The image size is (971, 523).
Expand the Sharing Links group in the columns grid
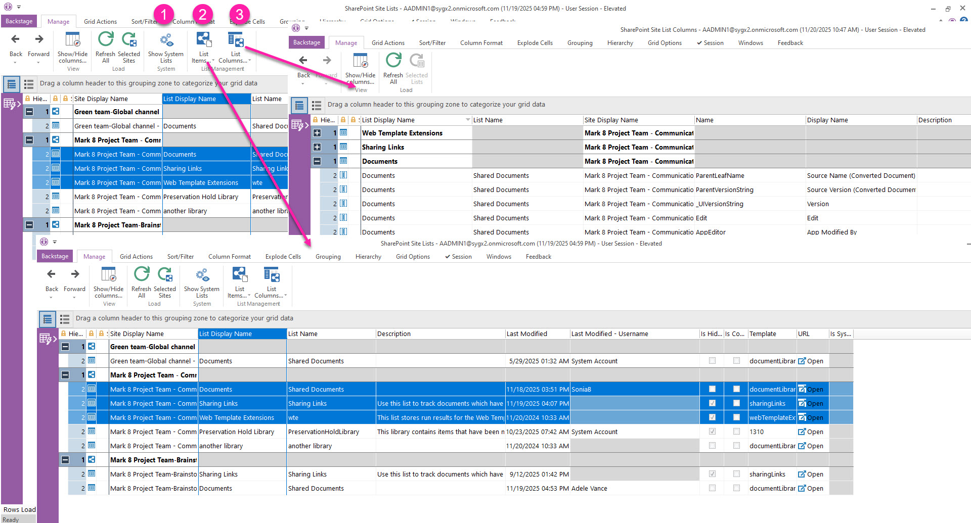317,147
